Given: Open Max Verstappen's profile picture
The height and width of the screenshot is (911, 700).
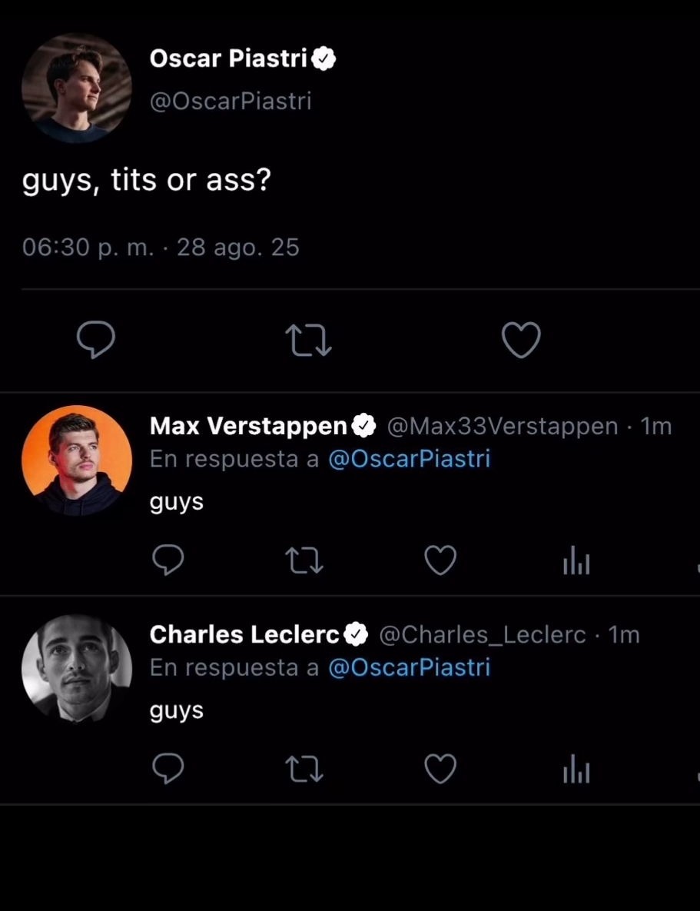Looking at the screenshot, I should pyautogui.click(x=76, y=460).
